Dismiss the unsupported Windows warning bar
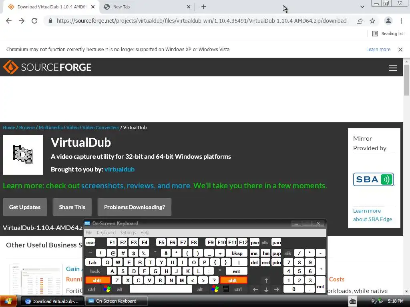 [x=400, y=49]
